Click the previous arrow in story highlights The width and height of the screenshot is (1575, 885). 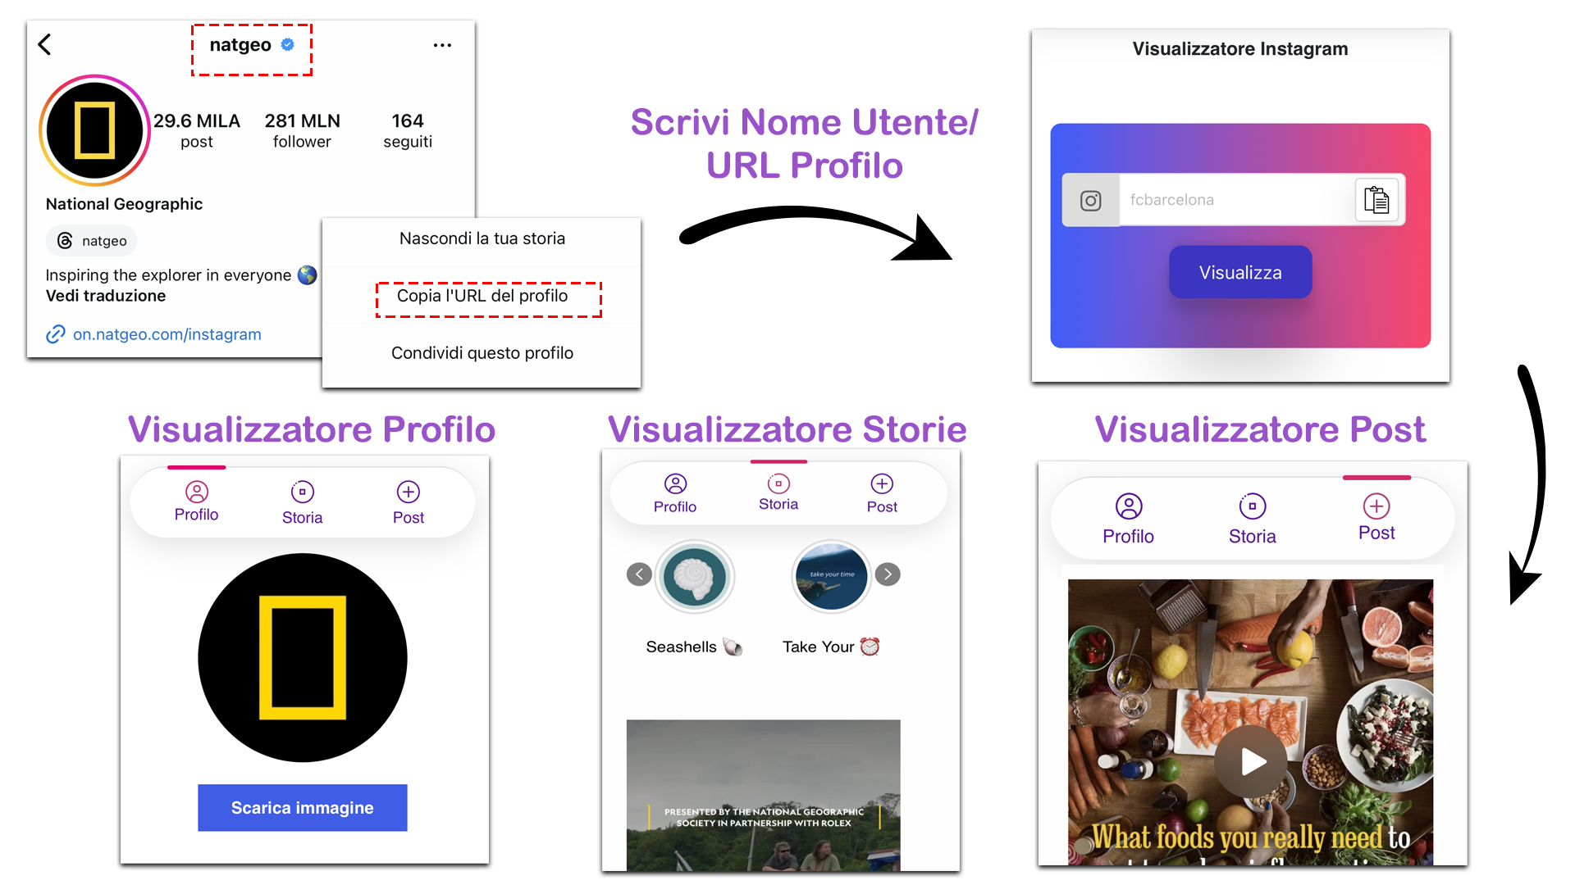pos(639,574)
